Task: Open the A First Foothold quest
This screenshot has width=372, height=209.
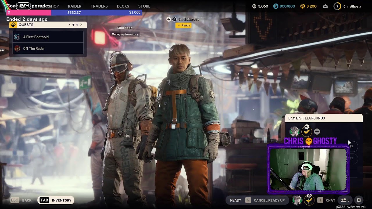Action: [x=48, y=37]
